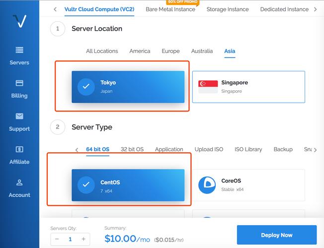The image size is (324, 248).
Task: Open the Account person icon
Action: pos(19,182)
